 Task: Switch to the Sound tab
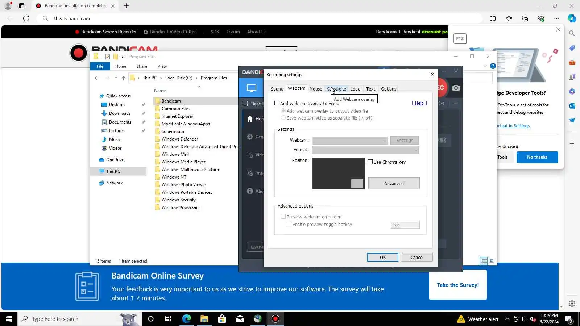click(277, 89)
